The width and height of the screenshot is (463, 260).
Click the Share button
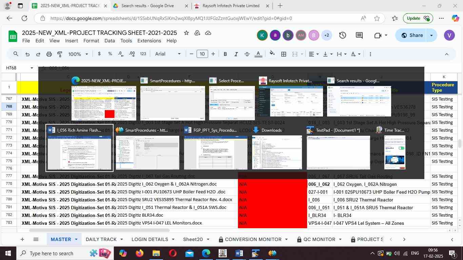coord(411,35)
